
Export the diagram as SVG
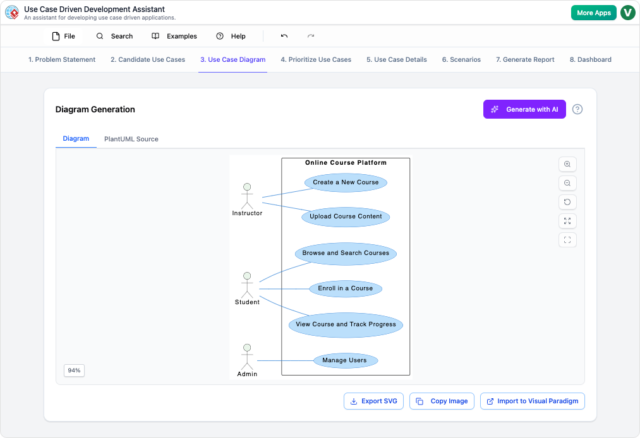click(x=373, y=401)
